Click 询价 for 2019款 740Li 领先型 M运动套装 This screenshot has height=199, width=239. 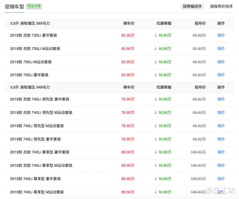[221, 126]
